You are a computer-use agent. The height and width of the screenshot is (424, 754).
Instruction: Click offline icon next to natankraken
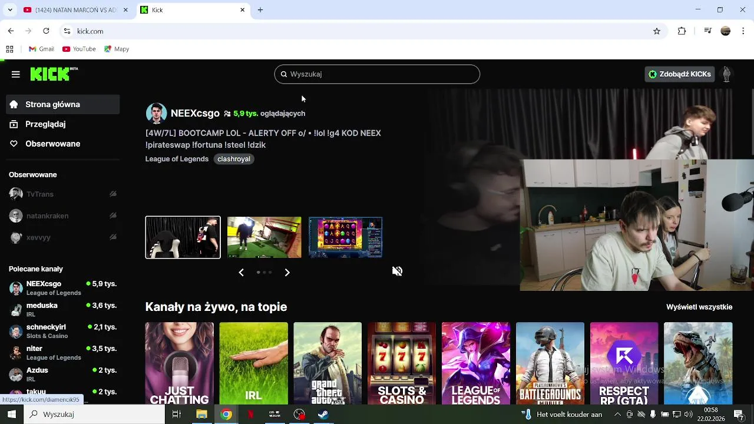(x=113, y=216)
